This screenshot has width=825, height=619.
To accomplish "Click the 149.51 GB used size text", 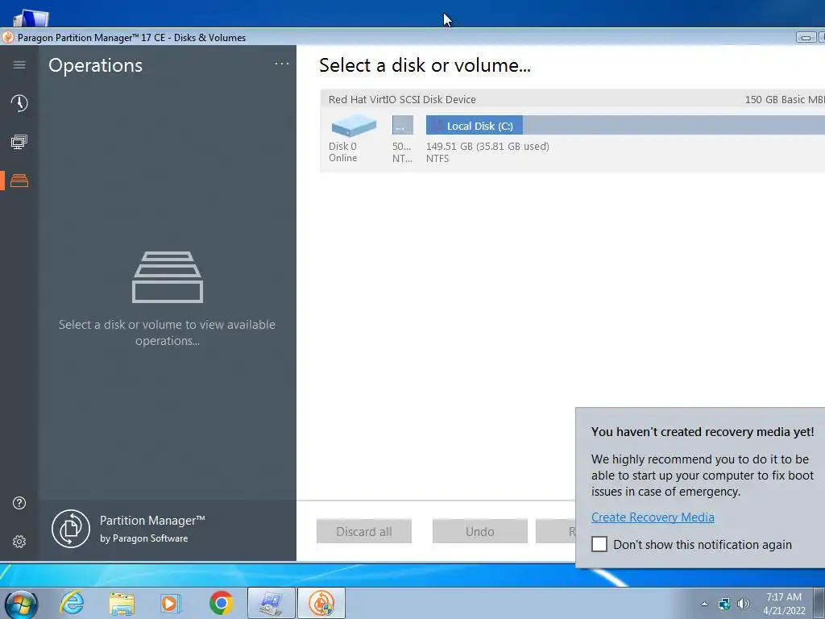I will tap(487, 147).
